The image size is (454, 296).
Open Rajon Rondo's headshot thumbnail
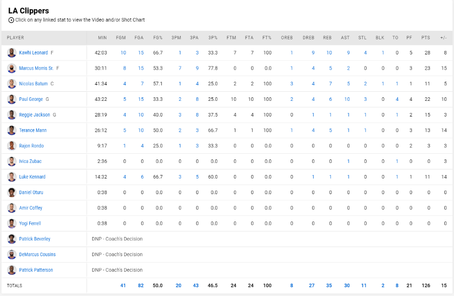point(12,146)
